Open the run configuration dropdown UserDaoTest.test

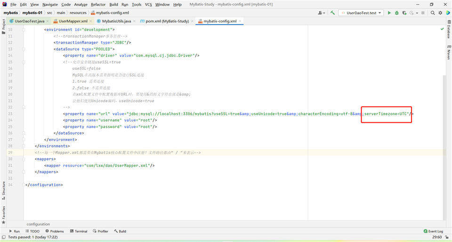362,13
